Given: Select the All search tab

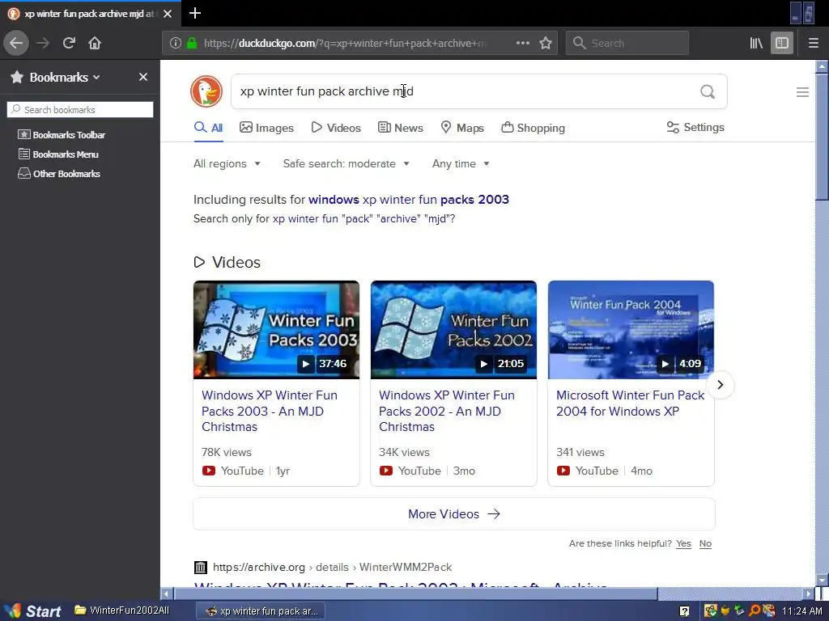Looking at the screenshot, I should pos(208,128).
